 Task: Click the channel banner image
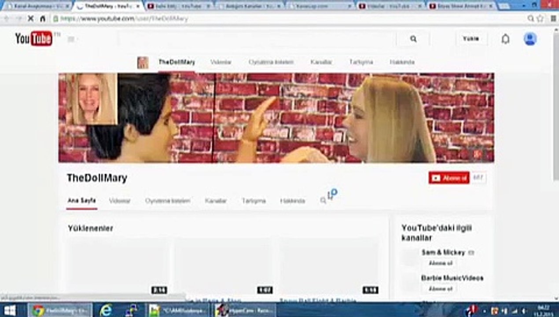[x=276, y=118]
